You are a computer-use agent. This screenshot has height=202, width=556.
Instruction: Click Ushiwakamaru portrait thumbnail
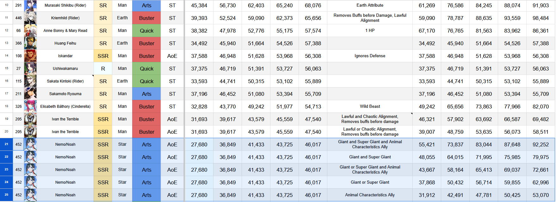coord(30,69)
